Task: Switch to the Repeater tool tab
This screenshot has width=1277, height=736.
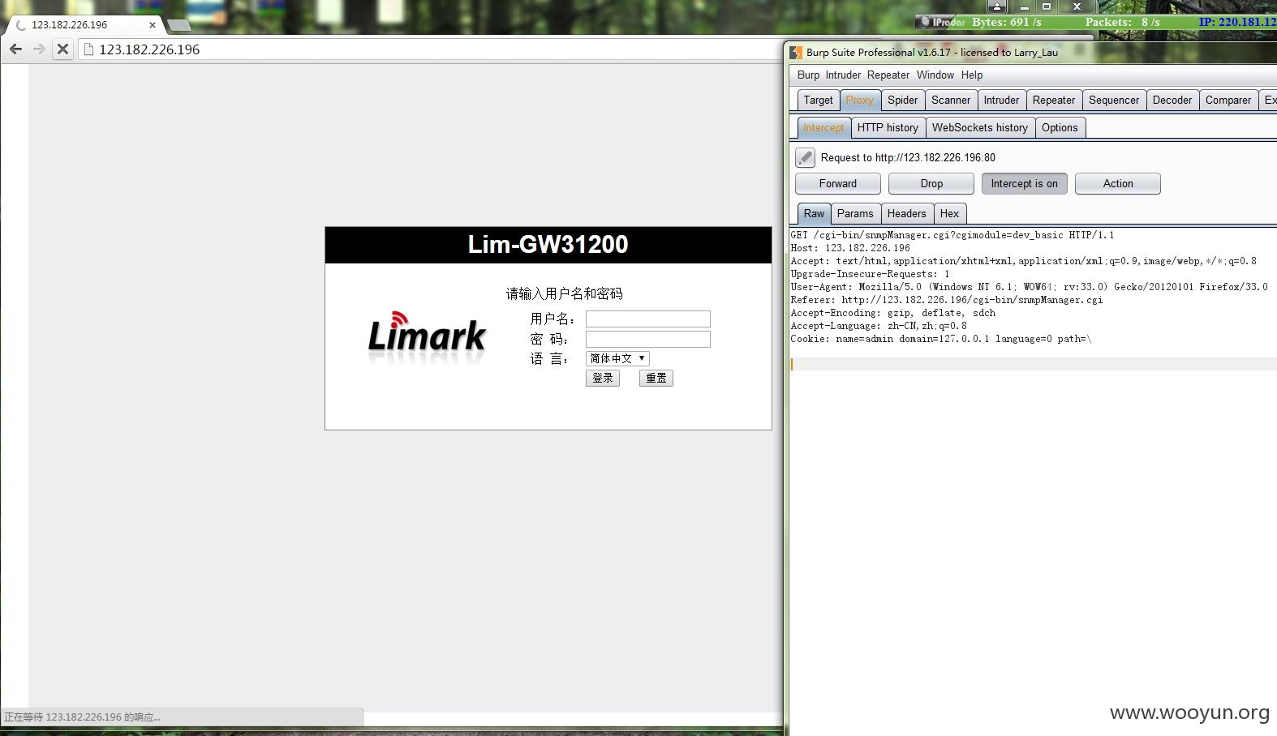Action: (1053, 100)
